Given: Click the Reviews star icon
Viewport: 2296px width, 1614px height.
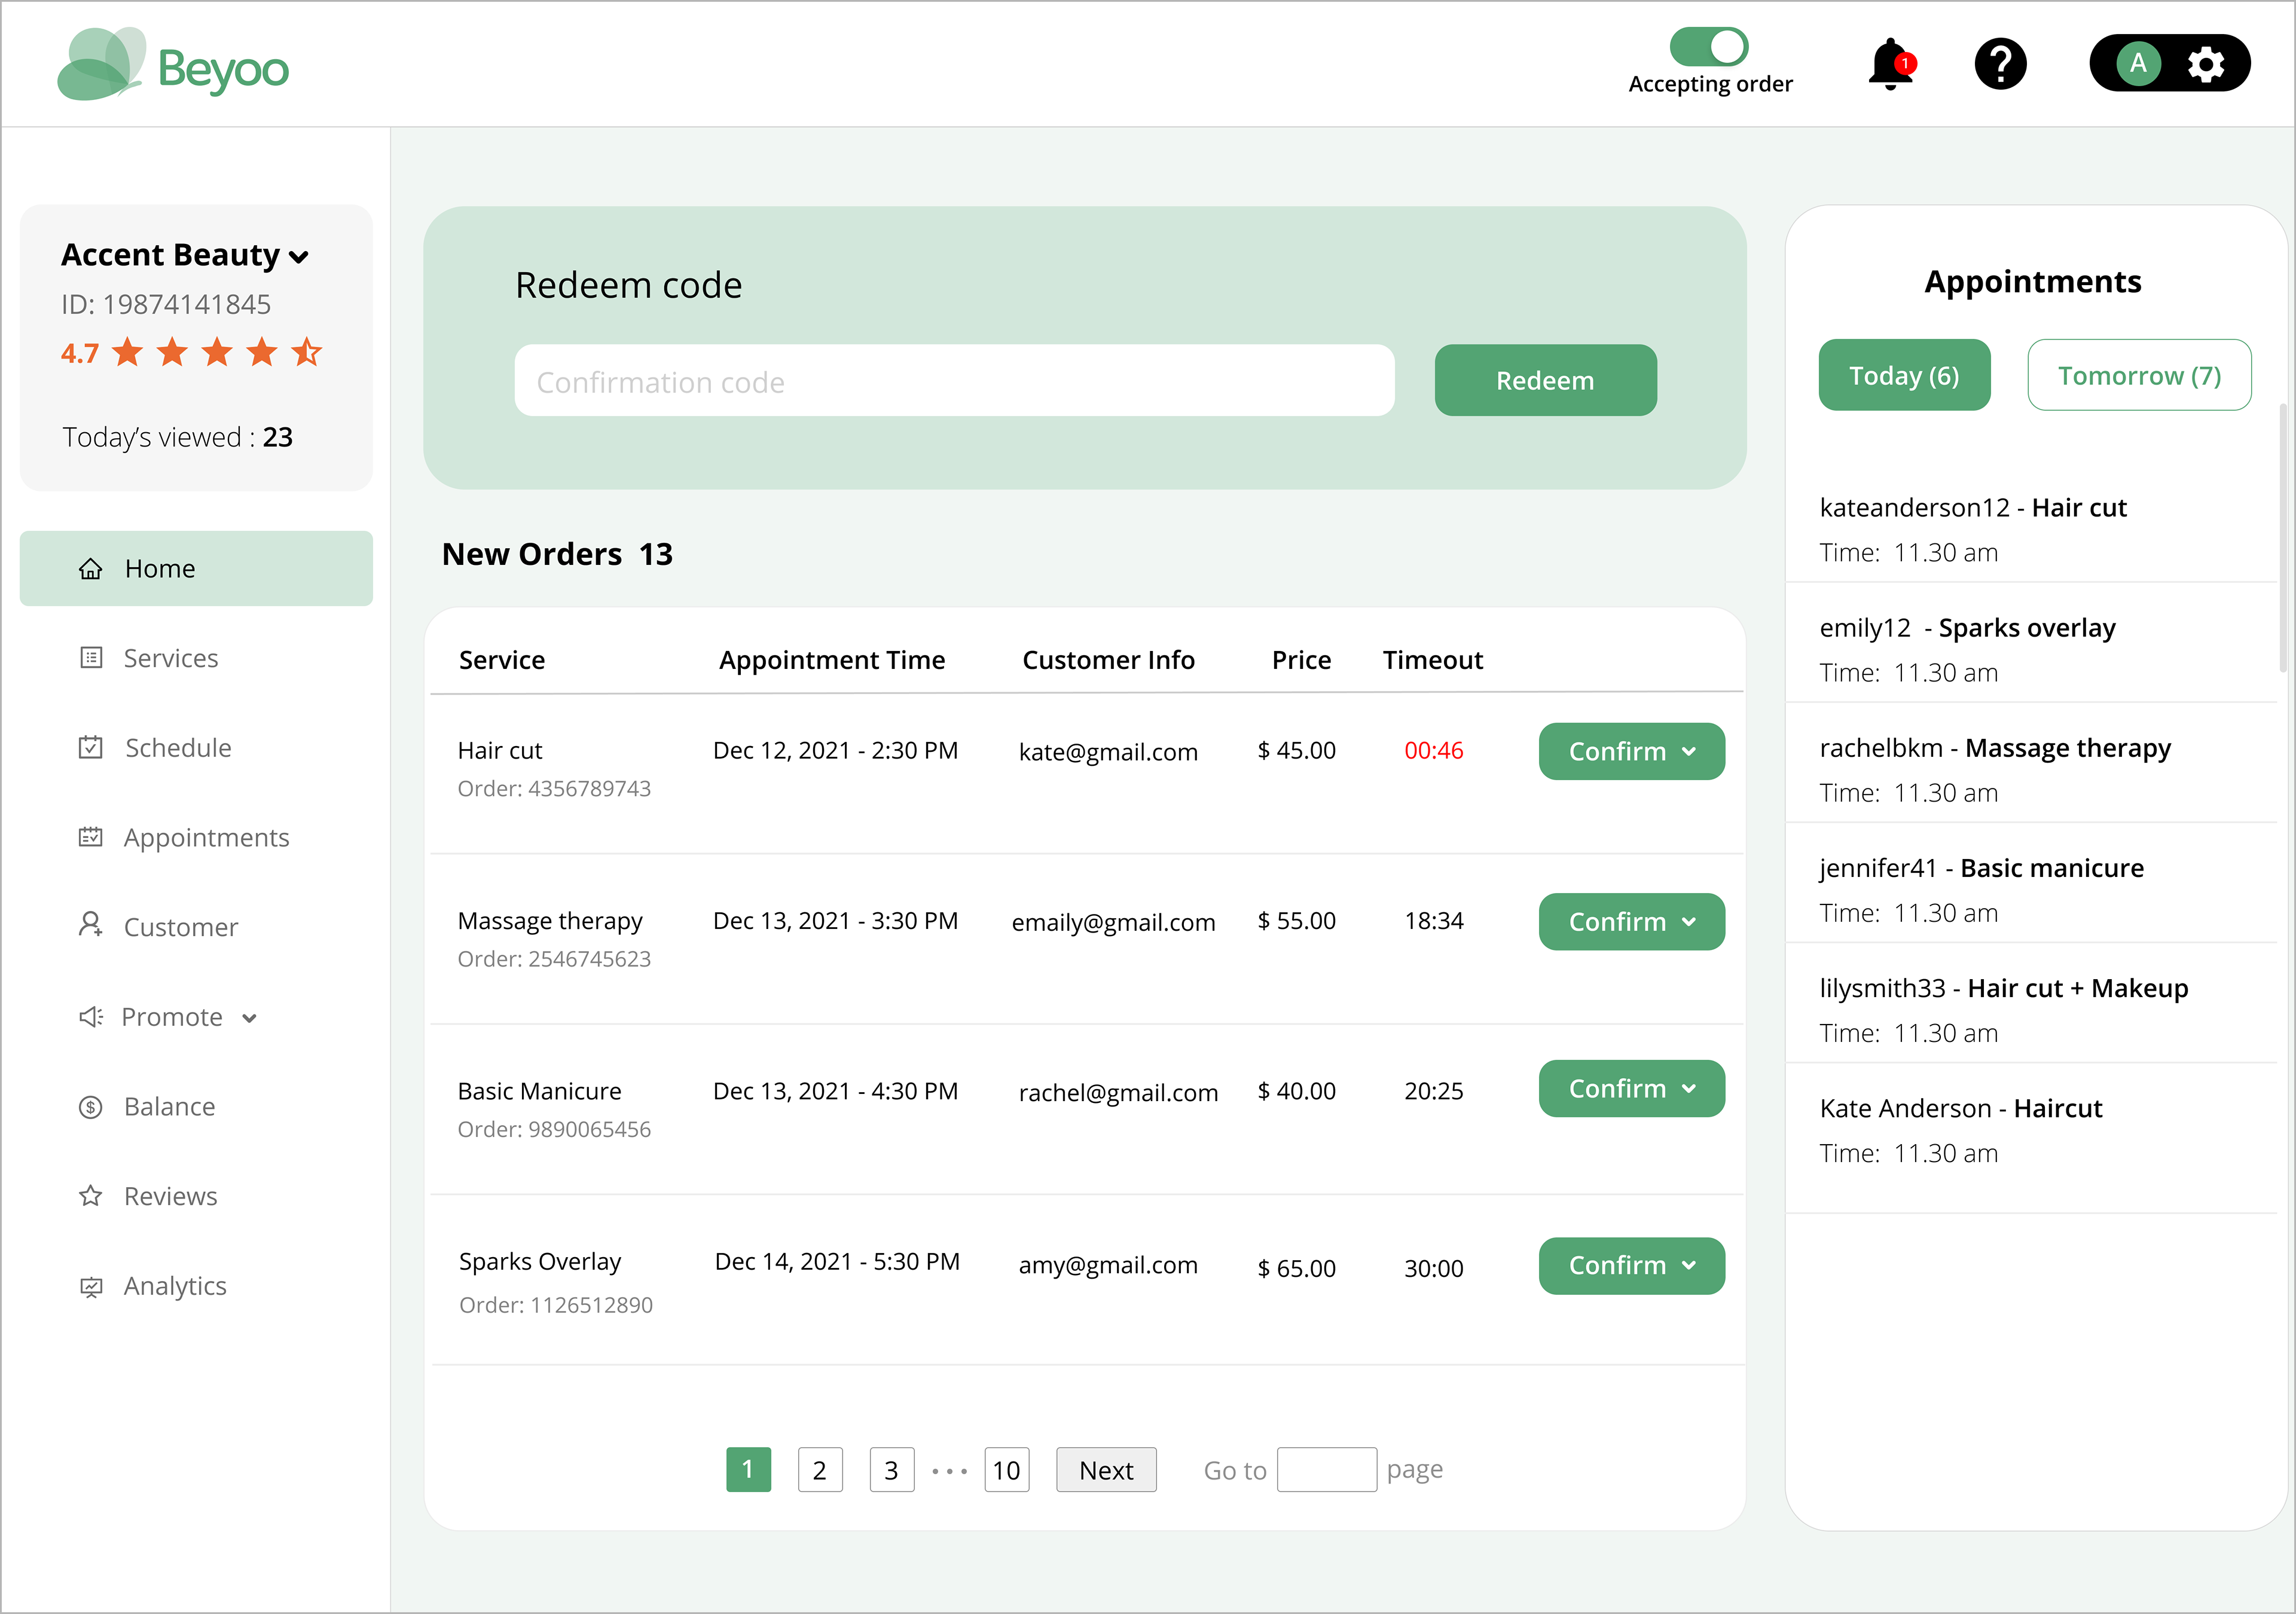Looking at the screenshot, I should [91, 1196].
